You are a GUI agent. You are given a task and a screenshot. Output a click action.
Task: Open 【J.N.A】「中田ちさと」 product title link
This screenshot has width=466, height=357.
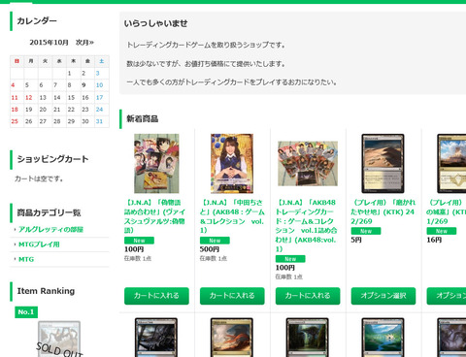232,216
